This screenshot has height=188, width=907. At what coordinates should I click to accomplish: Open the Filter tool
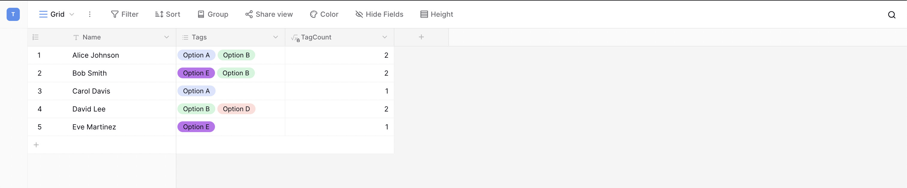point(125,14)
